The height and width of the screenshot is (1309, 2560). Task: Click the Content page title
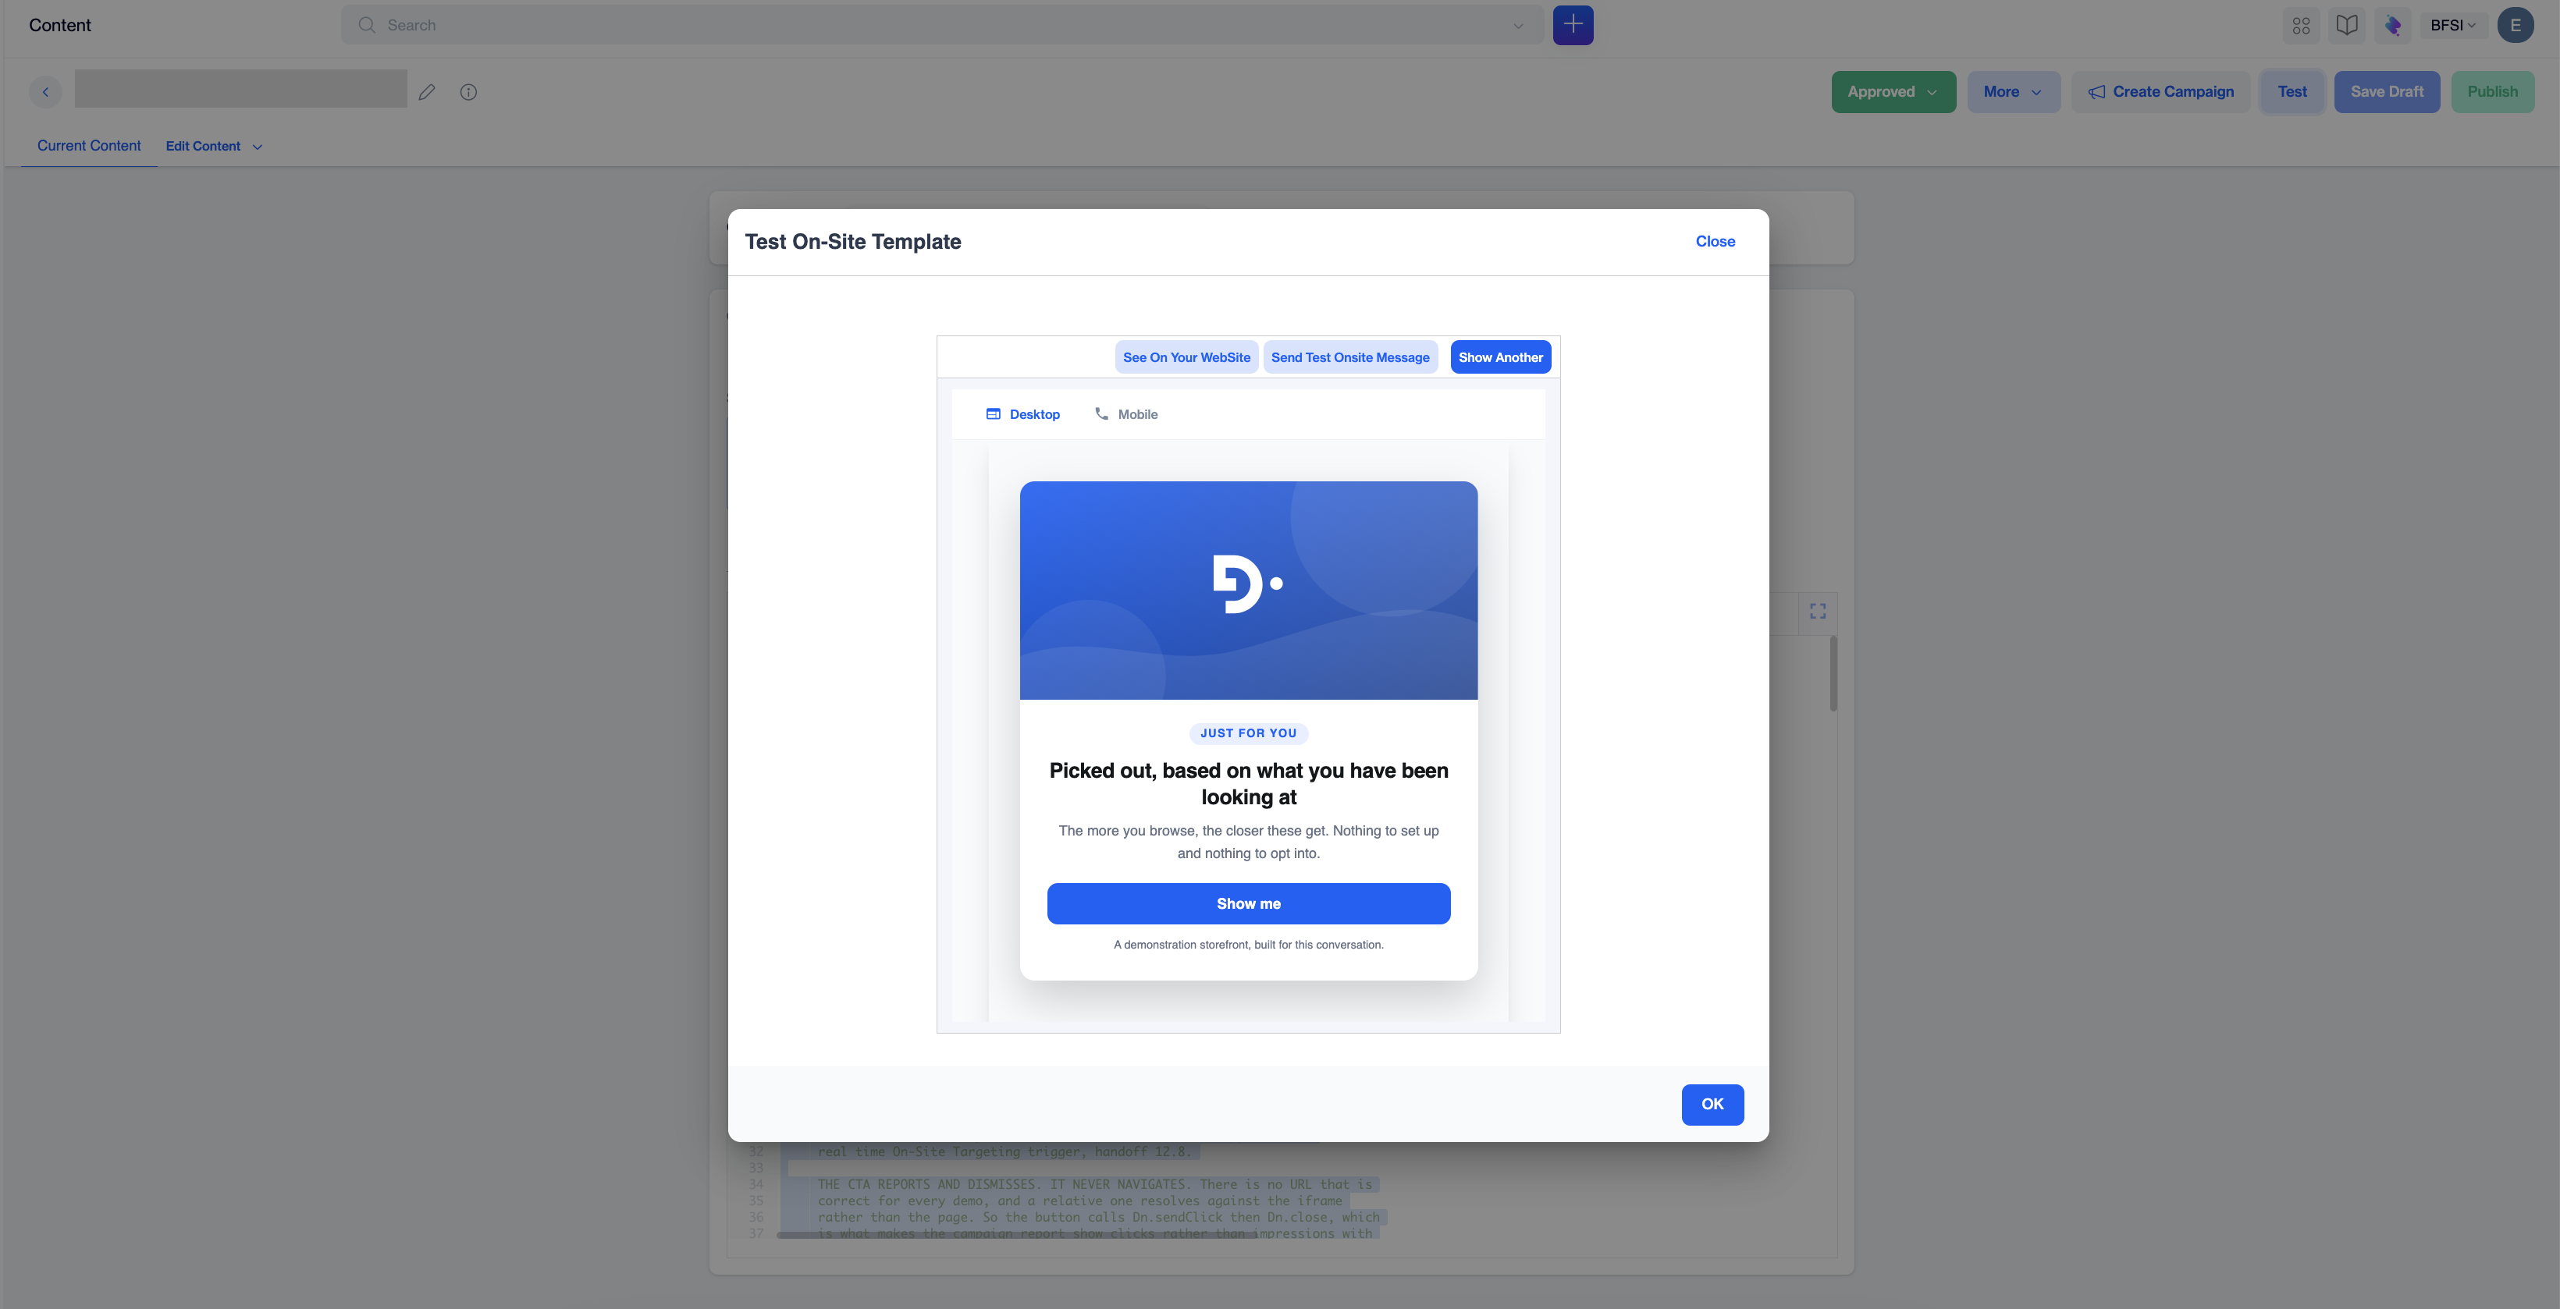point(59,25)
